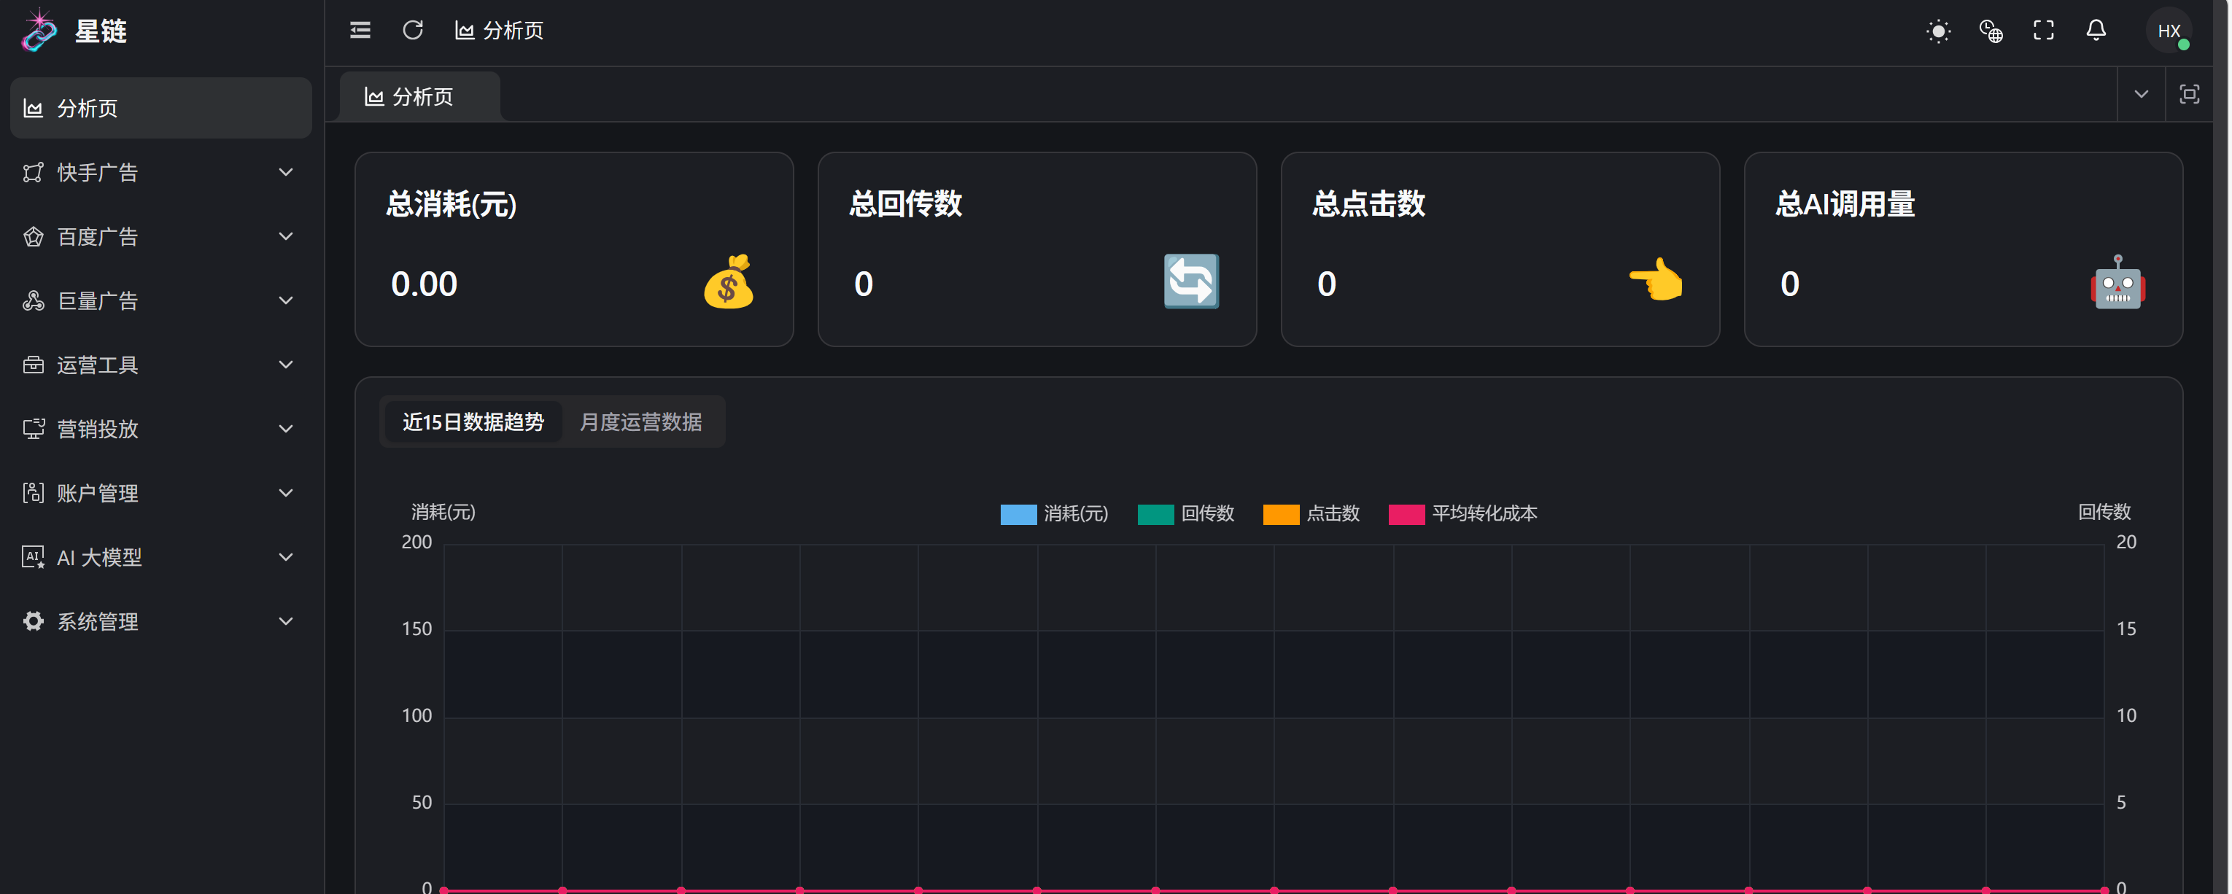This screenshot has height=894, width=2232.
Task: Toggle the light/dark theme sun icon
Action: 1937,32
